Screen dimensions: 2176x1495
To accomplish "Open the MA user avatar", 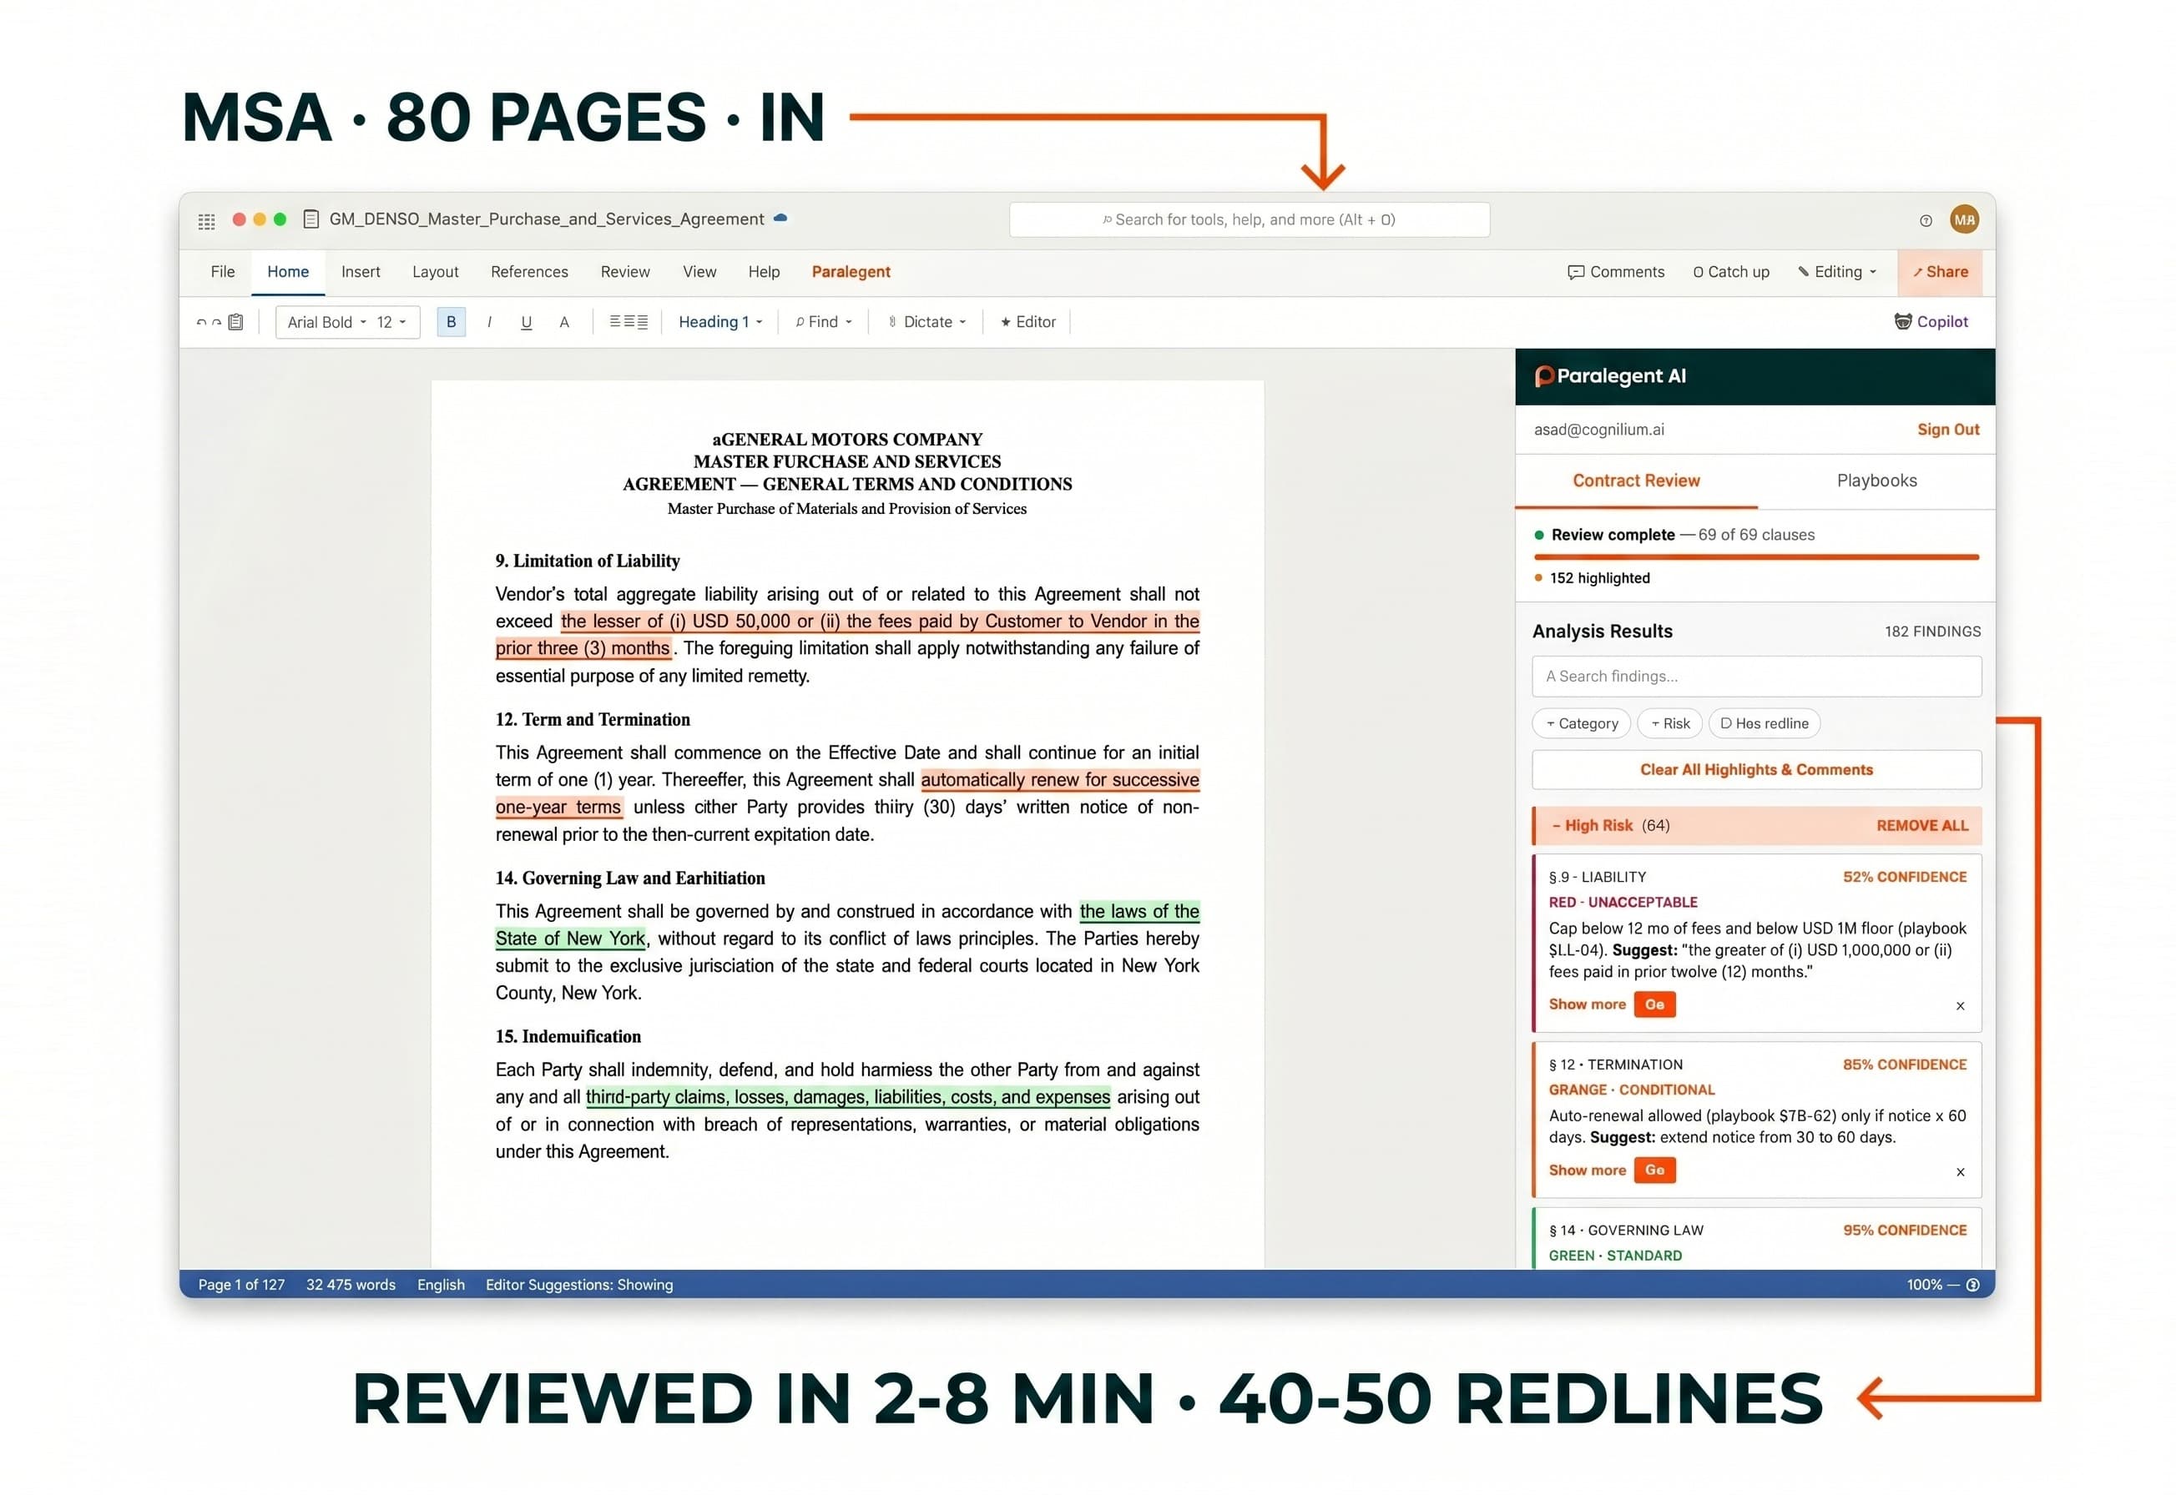I will [1964, 220].
